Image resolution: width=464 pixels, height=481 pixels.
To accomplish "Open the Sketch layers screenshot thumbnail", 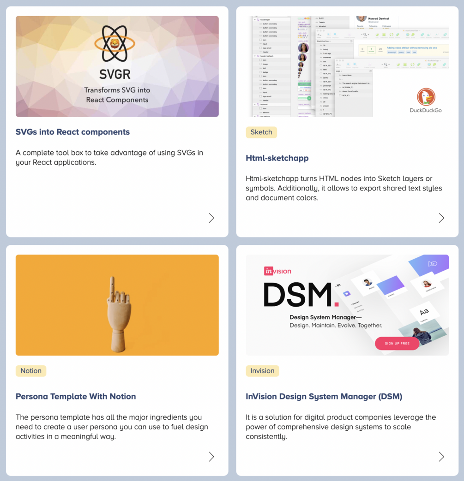I will [x=347, y=66].
